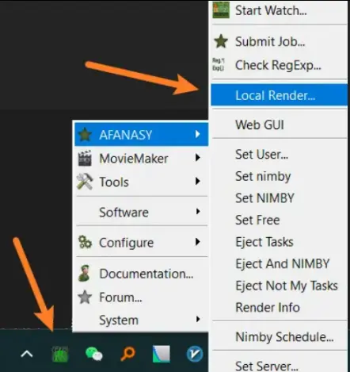Viewport: 350px width, 372px height.
Task: Click the Documentation soldier icon
Action: 85,273
